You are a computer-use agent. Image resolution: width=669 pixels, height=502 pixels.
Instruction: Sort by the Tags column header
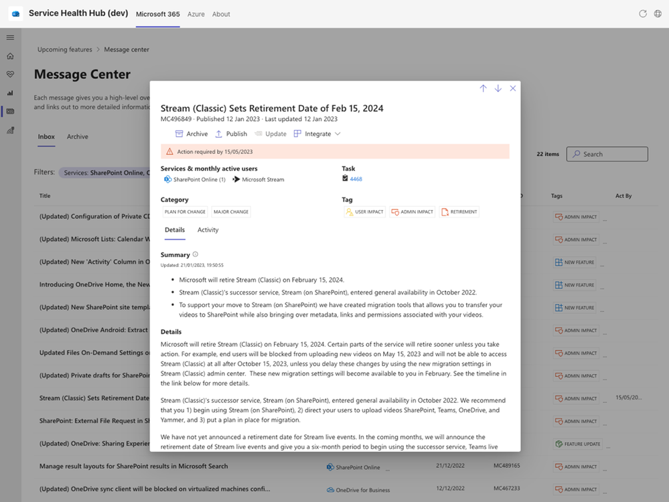click(x=556, y=195)
